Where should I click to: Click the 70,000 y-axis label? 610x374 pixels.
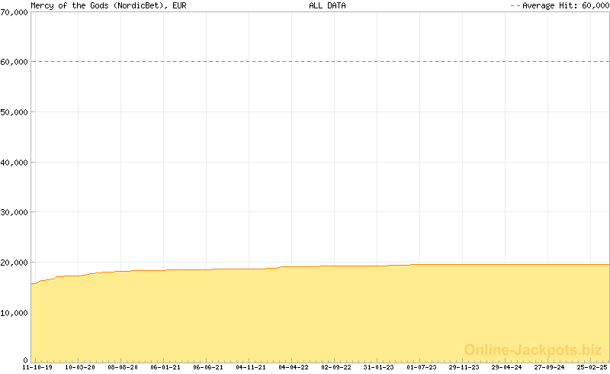pos(14,12)
